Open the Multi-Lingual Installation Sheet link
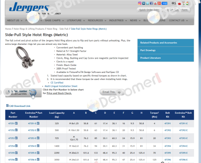The width and height of the screenshot is (201, 163). 61,86
